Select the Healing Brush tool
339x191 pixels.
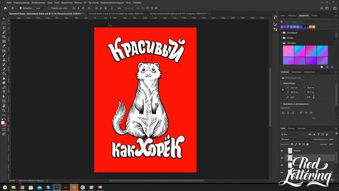click(x=4, y=51)
